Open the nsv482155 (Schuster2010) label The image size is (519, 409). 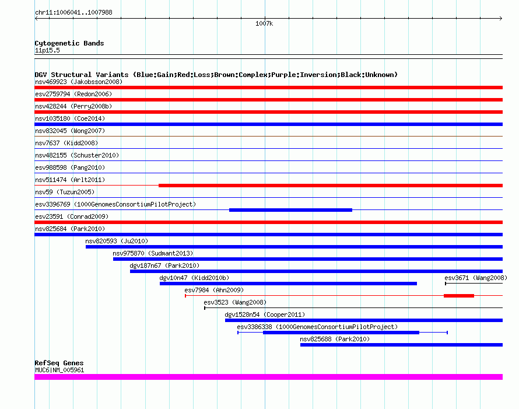point(77,155)
